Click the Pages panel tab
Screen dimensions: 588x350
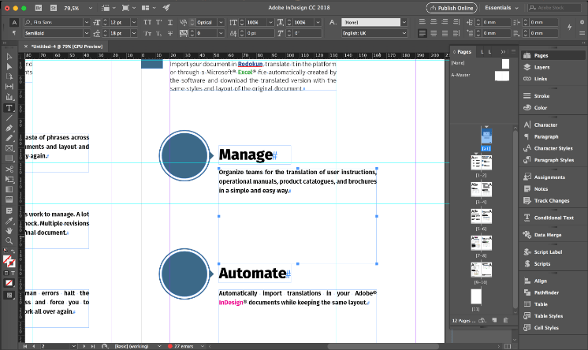pos(463,51)
